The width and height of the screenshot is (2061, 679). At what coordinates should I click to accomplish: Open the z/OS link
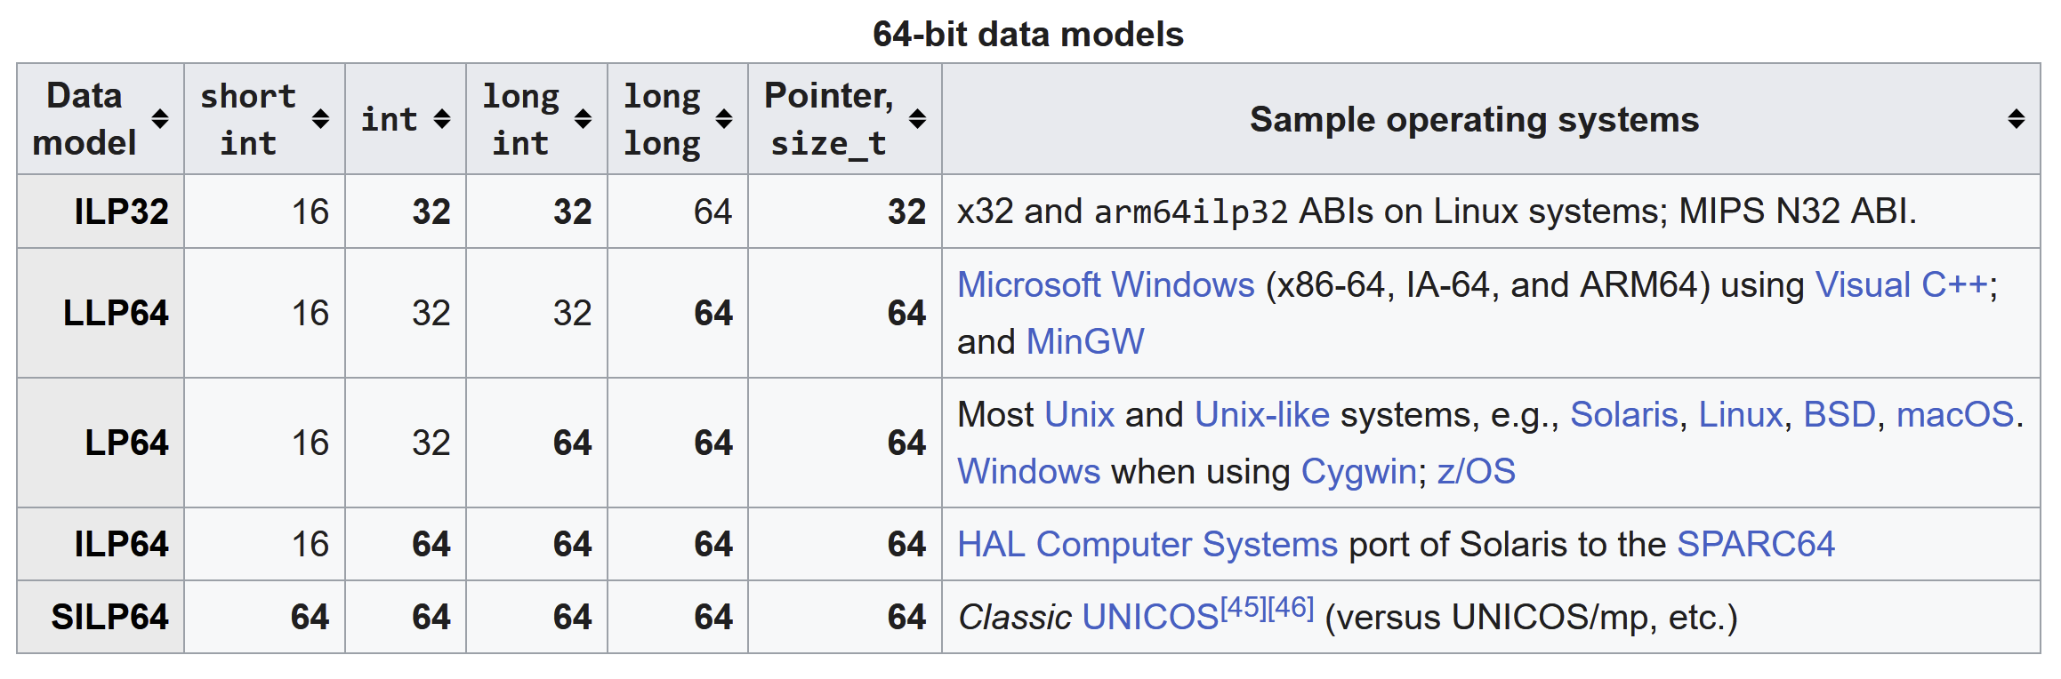(1477, 472)
